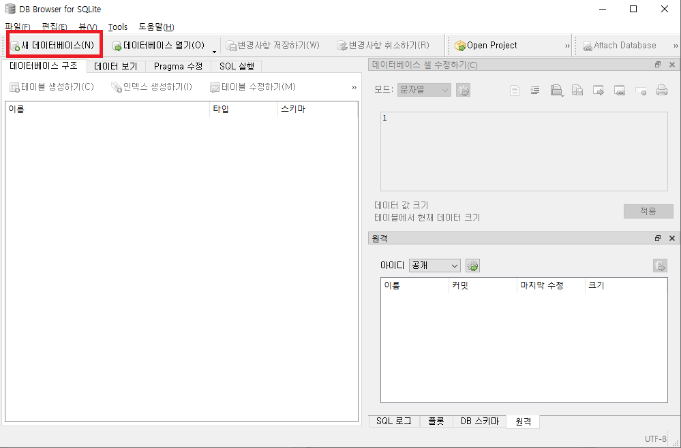Switch to the SQL 실행 tab
Viewport: 681px width, 448px height.
point(237,66)
